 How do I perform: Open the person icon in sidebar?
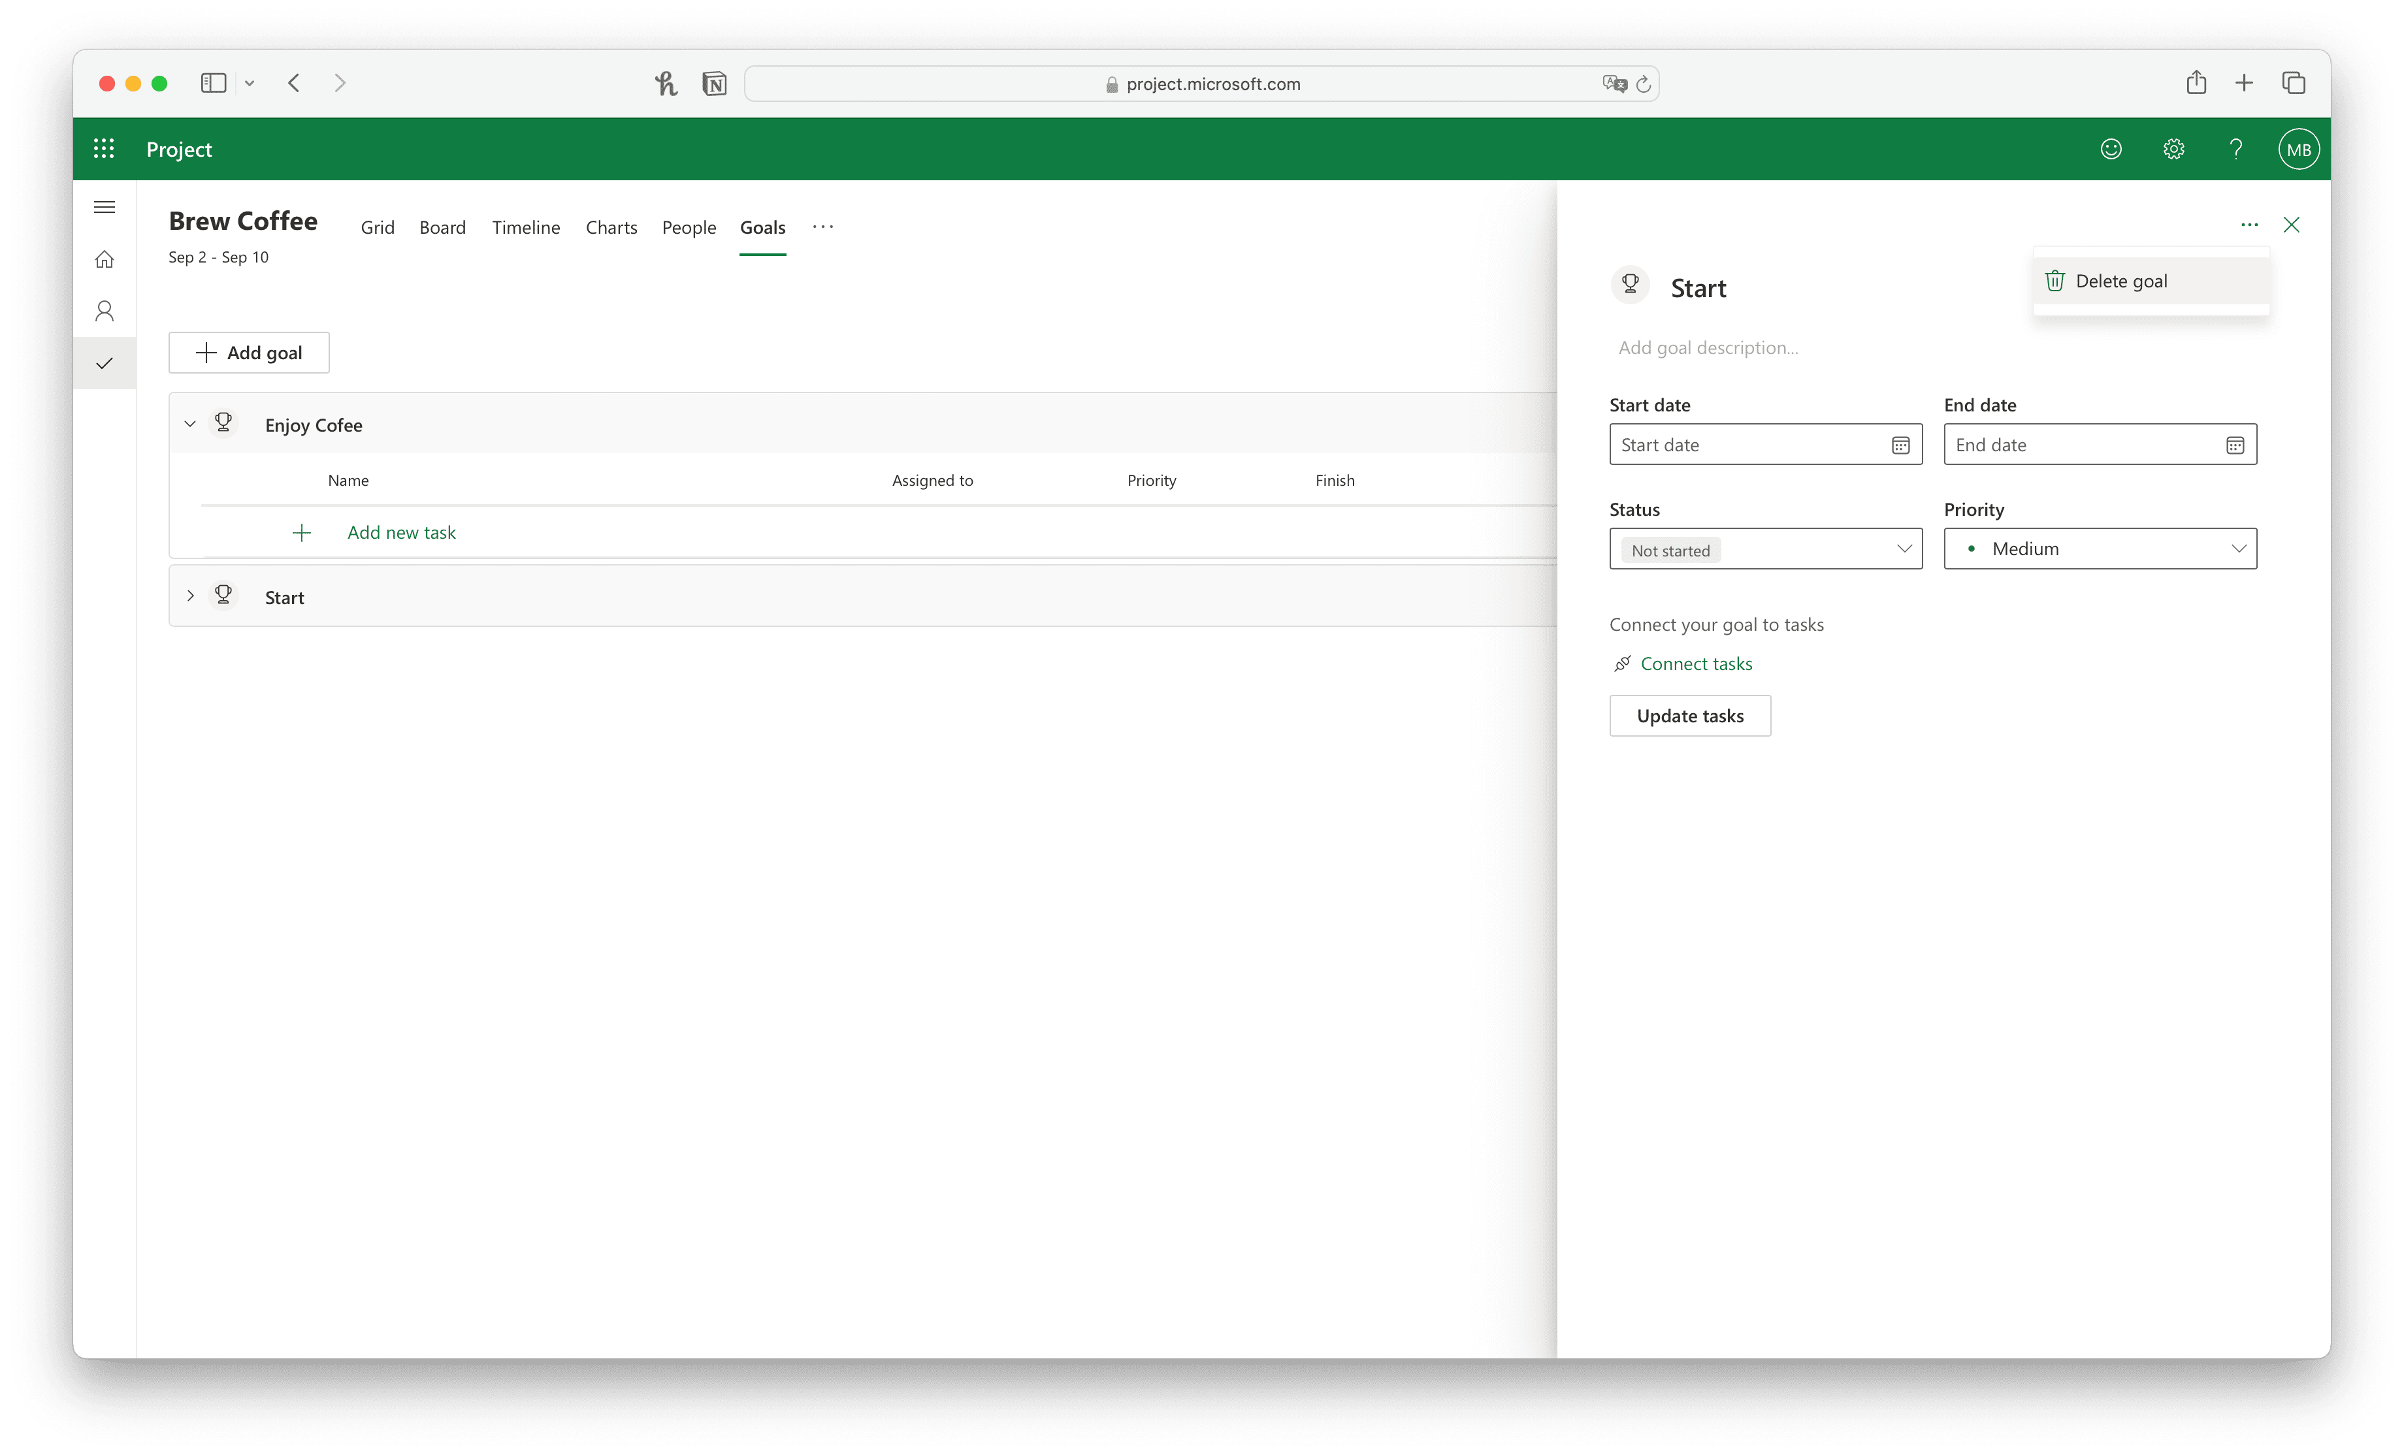click(105, 311)
